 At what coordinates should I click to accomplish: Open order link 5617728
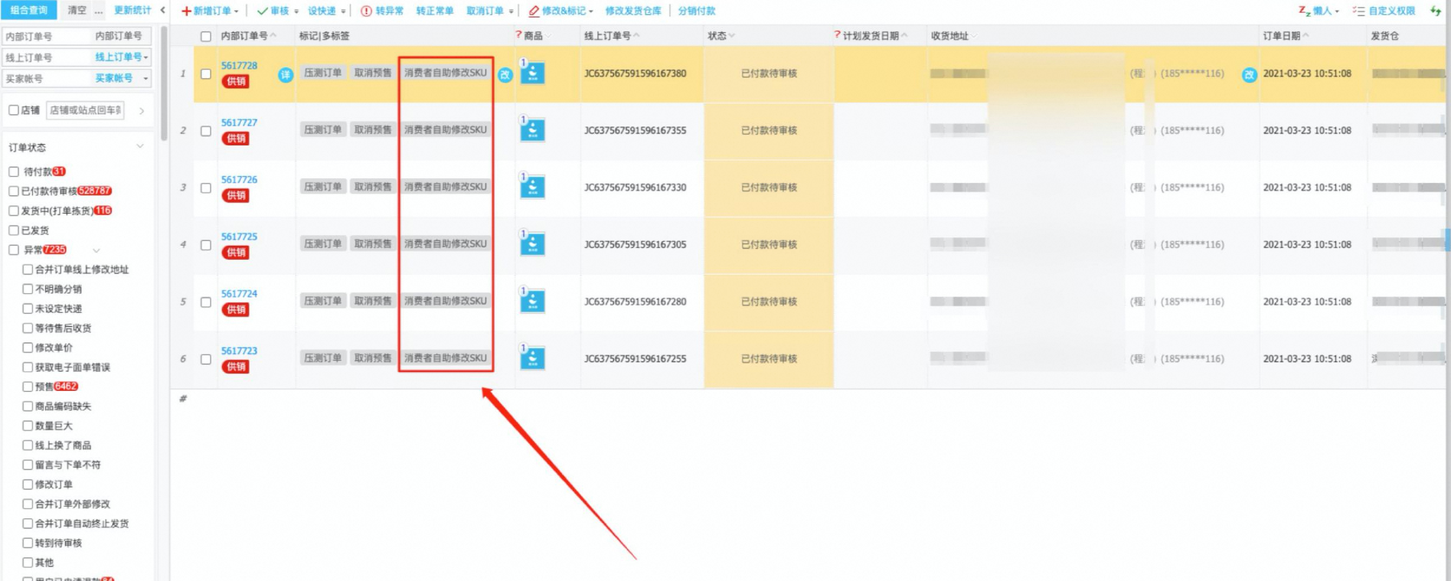point(238,66)
